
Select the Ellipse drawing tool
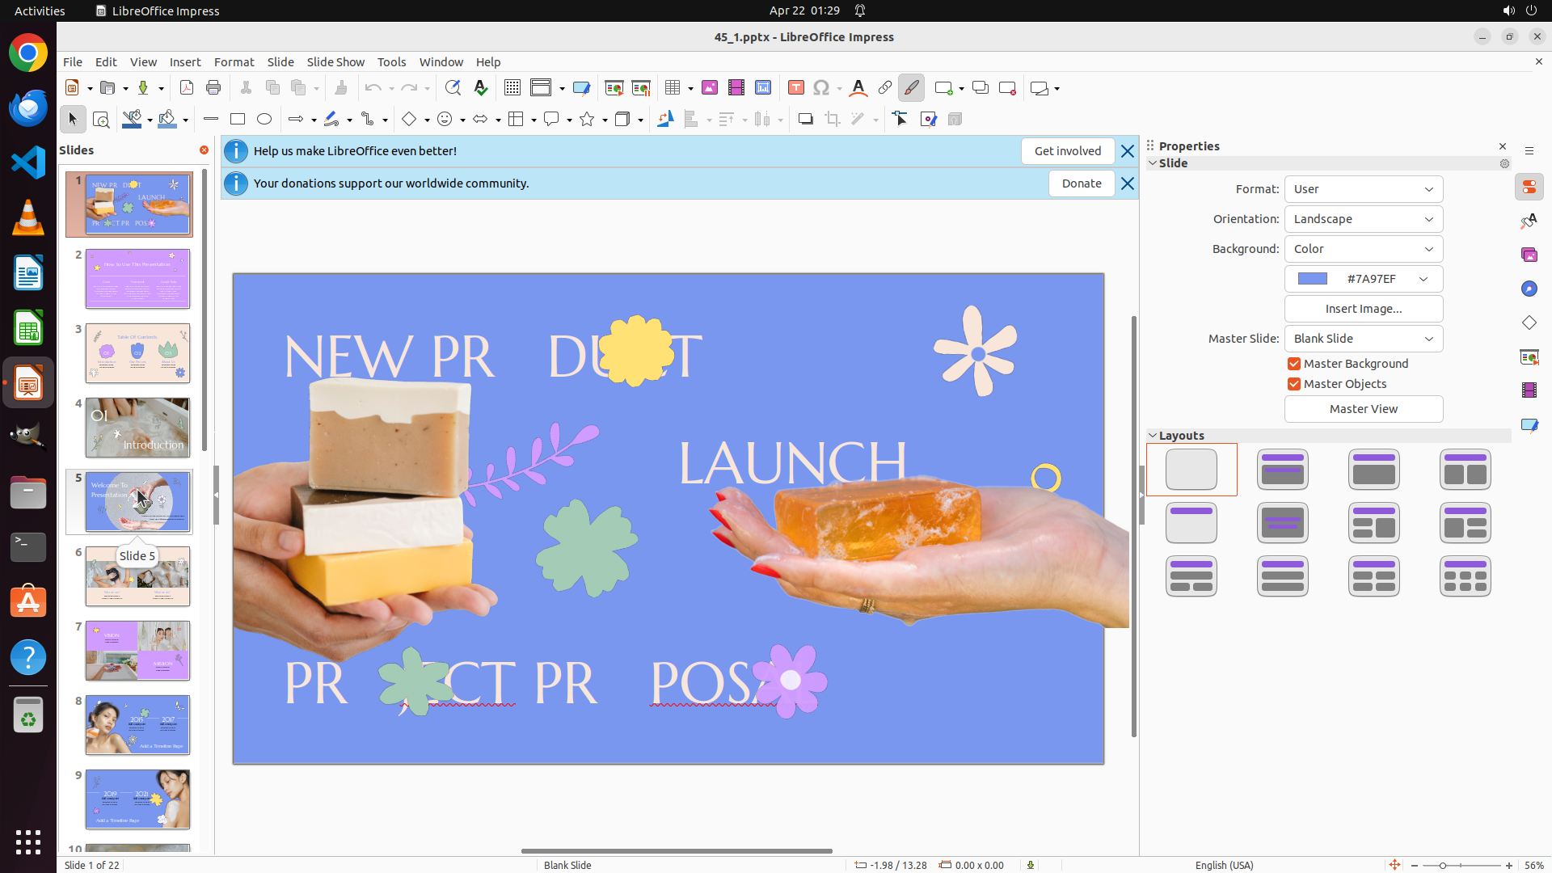(x=264, y=120)
